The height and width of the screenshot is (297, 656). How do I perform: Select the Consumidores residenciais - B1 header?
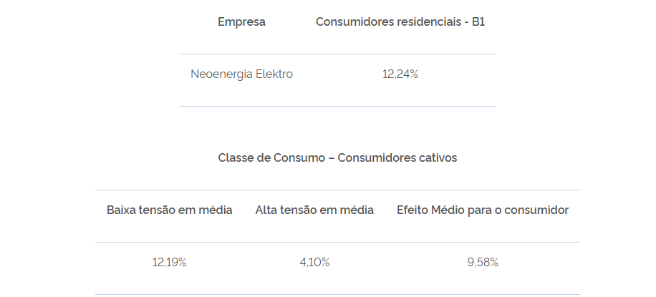coord(400,21)
